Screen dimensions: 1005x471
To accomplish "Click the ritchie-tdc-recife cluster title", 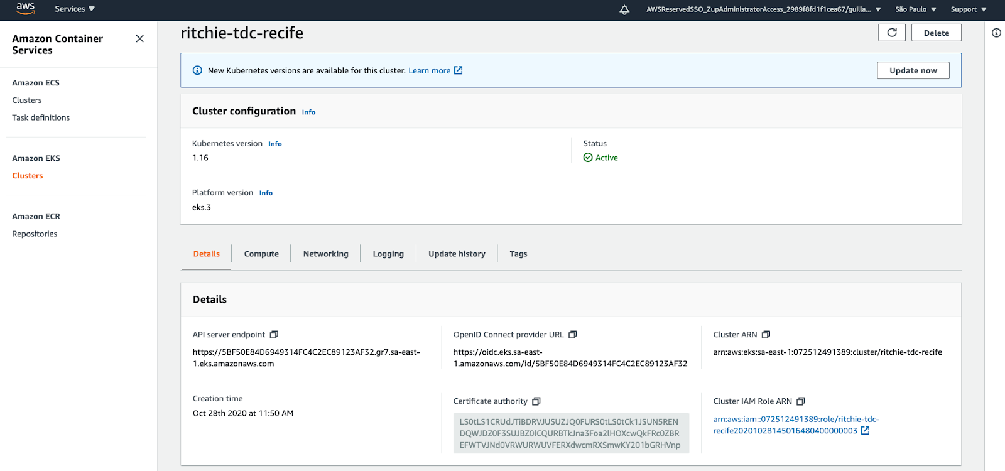I will (x=242, y=33).
